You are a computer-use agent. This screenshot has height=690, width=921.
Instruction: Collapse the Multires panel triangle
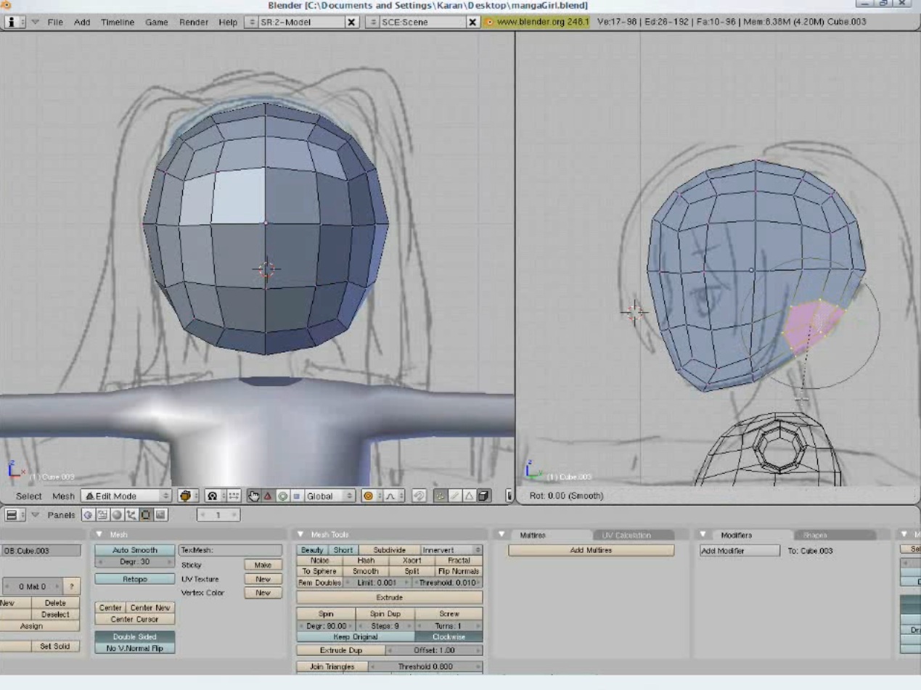[x=501, y=534]
